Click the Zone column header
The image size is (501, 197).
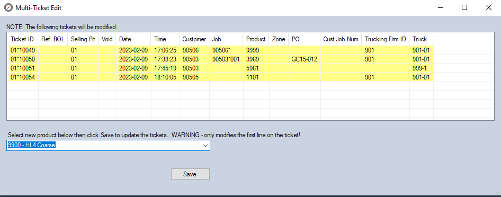tap(279, 39)
